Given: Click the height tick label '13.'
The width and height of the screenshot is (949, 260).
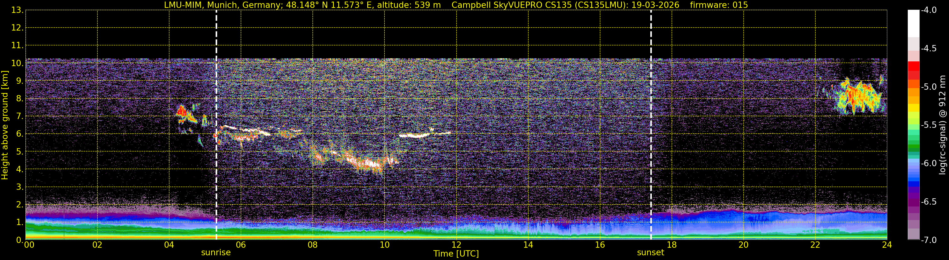Looking at the screenshot, I should tap(17, 10).
